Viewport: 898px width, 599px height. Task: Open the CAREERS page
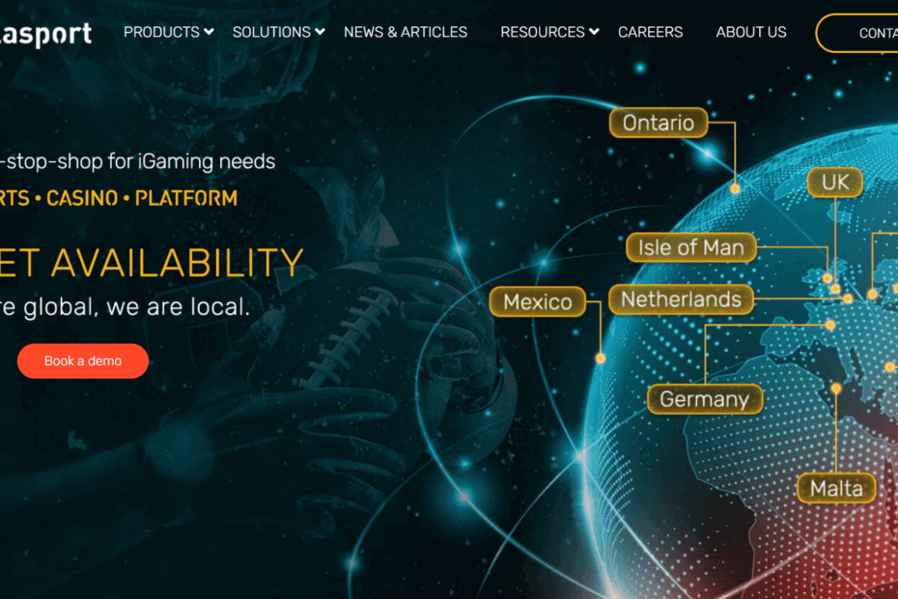650,32
